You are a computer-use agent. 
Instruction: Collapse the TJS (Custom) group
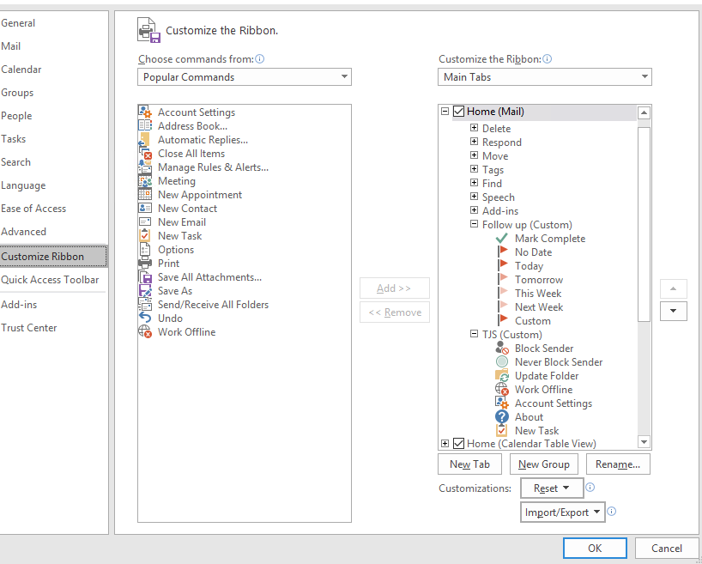click(474, 334)
